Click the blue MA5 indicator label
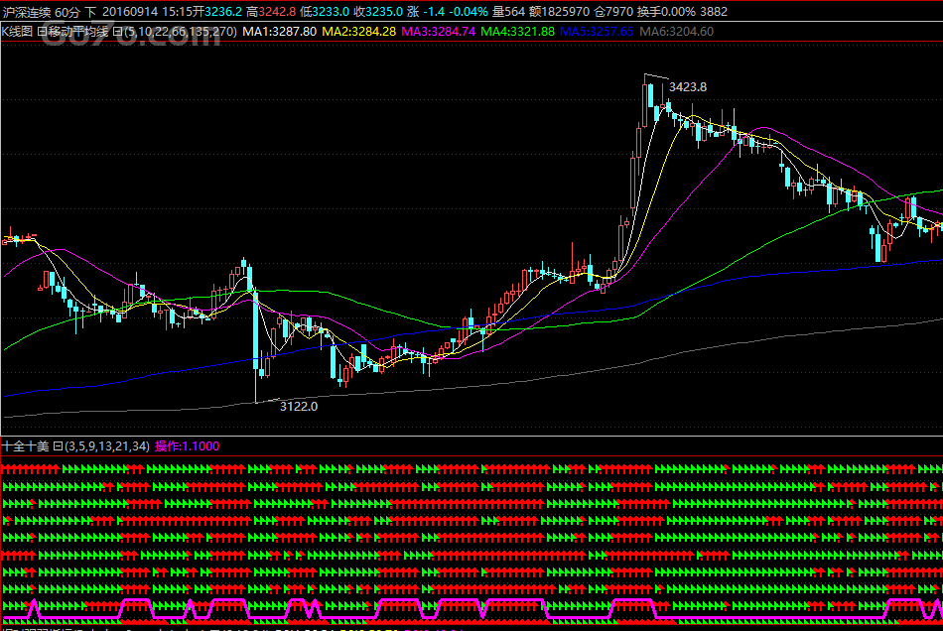This screenshot has width=943, height=631. pyautogui.click(x=597, y=32)
